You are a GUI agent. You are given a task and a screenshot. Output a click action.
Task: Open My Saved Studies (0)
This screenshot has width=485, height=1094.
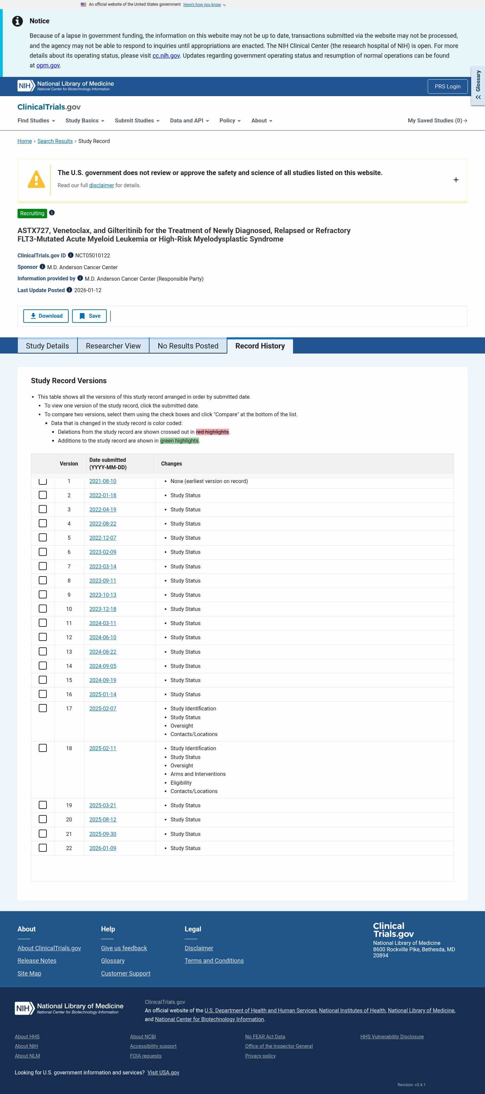coord(438,121)
